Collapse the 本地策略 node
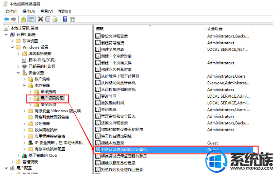 (24, 85)
